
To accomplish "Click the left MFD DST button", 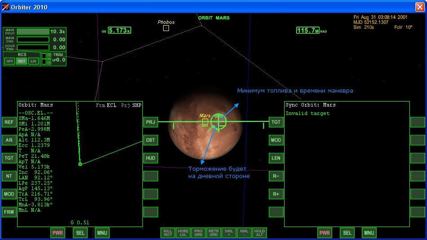I will click(x=151, y=140).
